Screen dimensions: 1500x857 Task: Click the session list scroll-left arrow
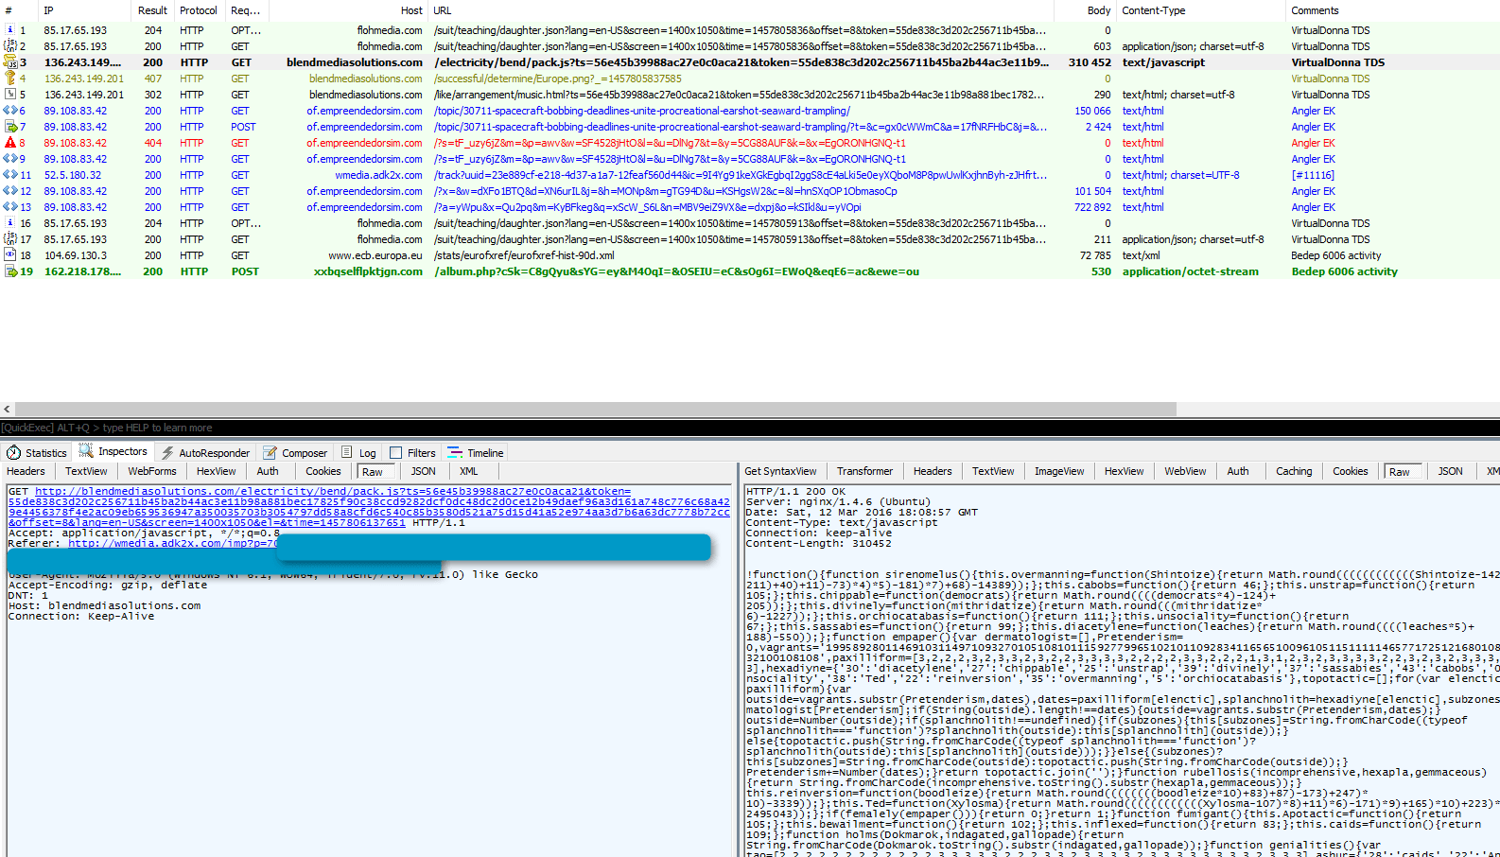[7, 410]
